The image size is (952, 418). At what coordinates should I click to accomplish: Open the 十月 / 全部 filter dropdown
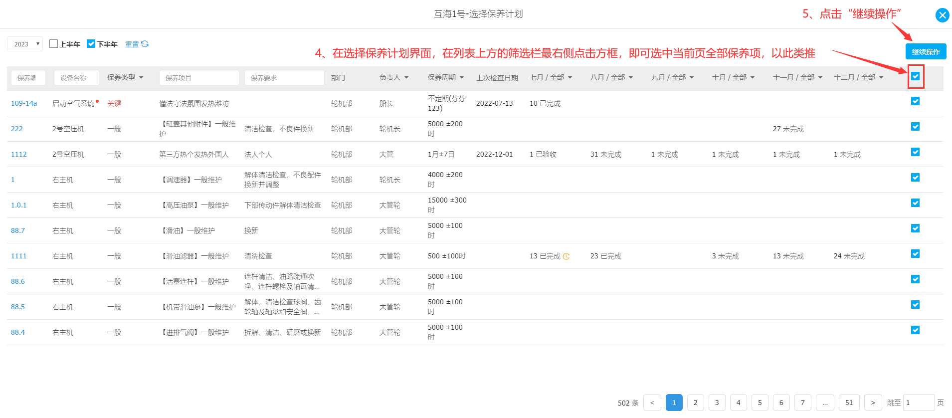coord(734,77)
